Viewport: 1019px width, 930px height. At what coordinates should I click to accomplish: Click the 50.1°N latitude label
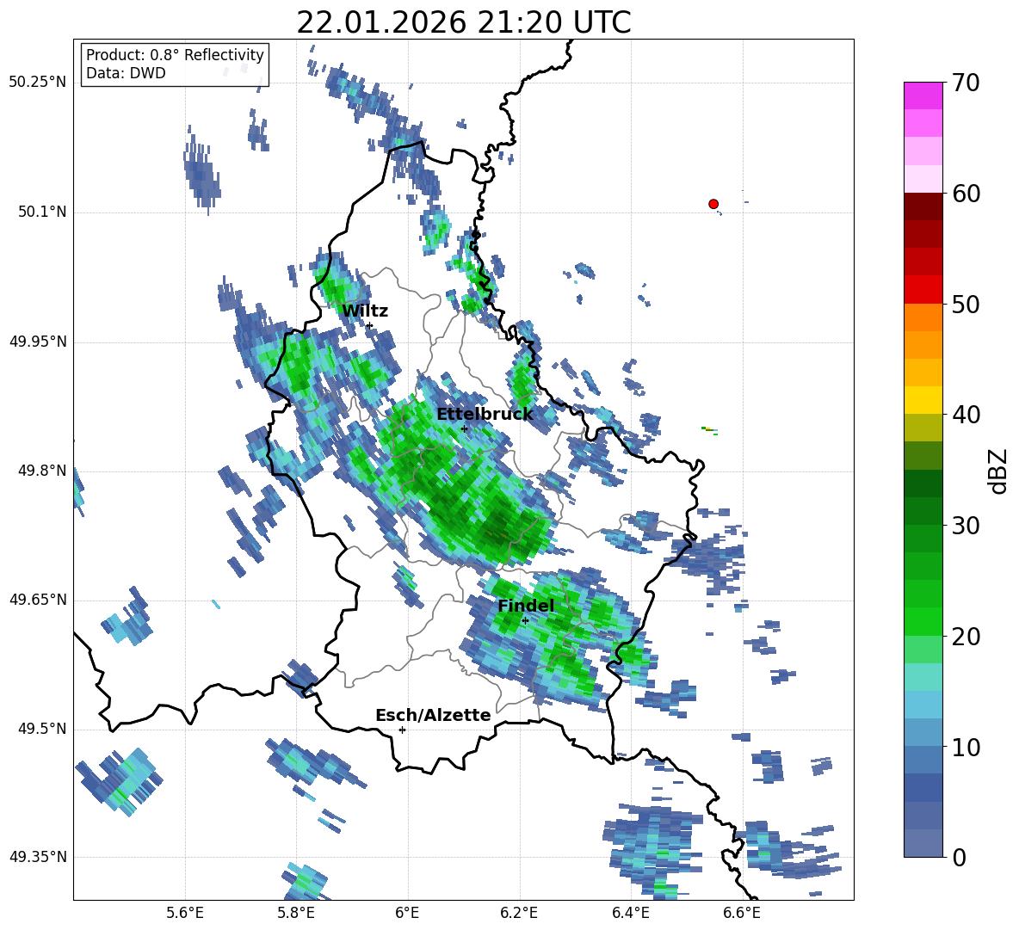tap(42, 212)
